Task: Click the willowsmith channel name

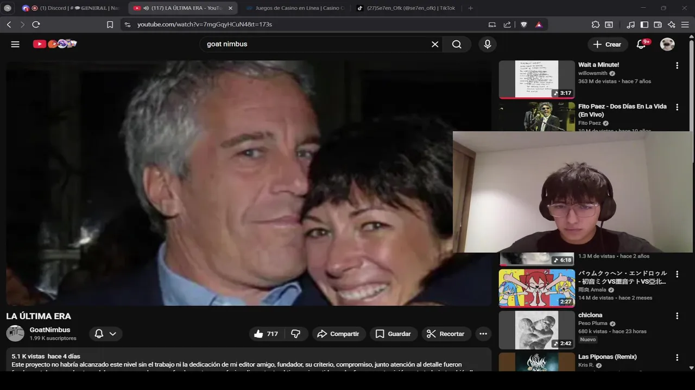Action: pyautogui.click(x=593, y=73)
